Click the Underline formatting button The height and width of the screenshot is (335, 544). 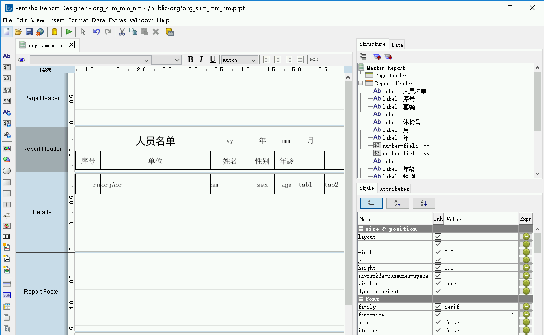(212, 60)
